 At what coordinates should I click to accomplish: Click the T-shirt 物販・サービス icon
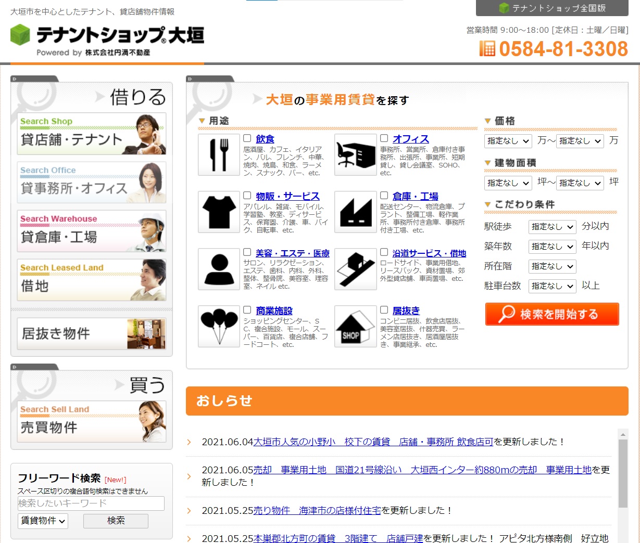point(219,212)
